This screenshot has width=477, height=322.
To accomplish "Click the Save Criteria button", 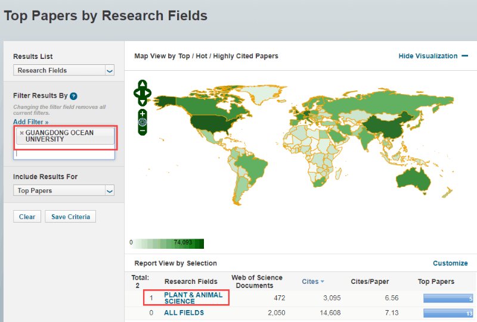I will (70, 217).
